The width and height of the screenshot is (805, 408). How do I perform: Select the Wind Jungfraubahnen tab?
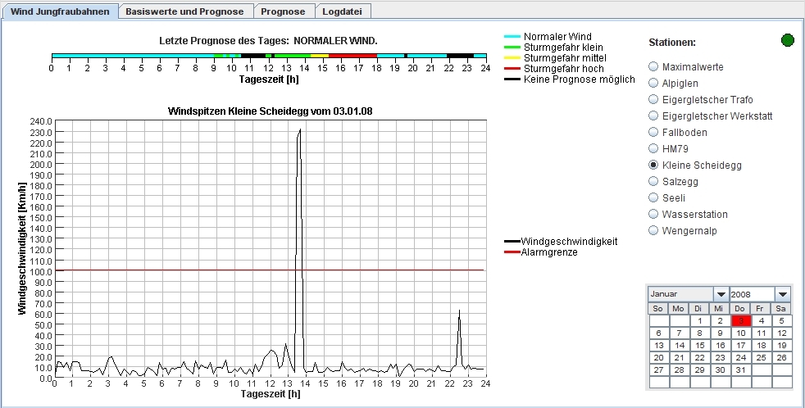click(x=59, y=11)
